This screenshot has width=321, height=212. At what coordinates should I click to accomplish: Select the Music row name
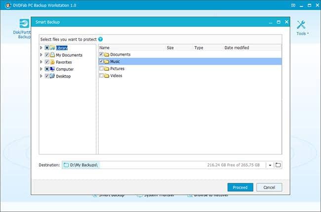coord(115,61)
